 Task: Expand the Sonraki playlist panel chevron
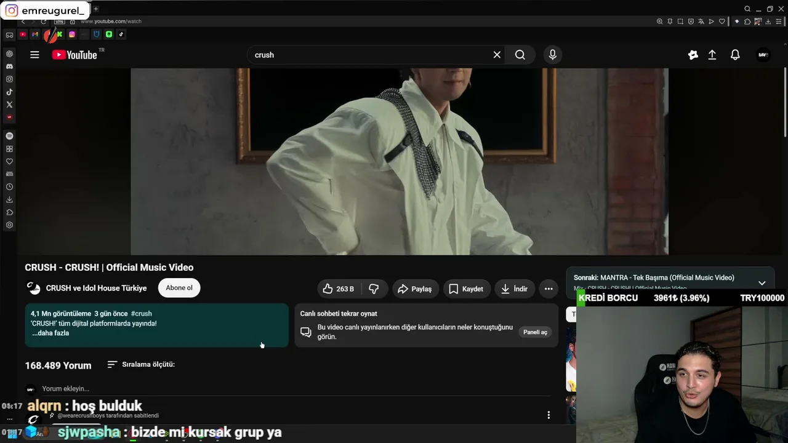pyautogui.click(x=762, y=283)
